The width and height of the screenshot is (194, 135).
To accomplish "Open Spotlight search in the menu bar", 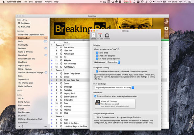I will pyautogui.click(x=185, y=2).
